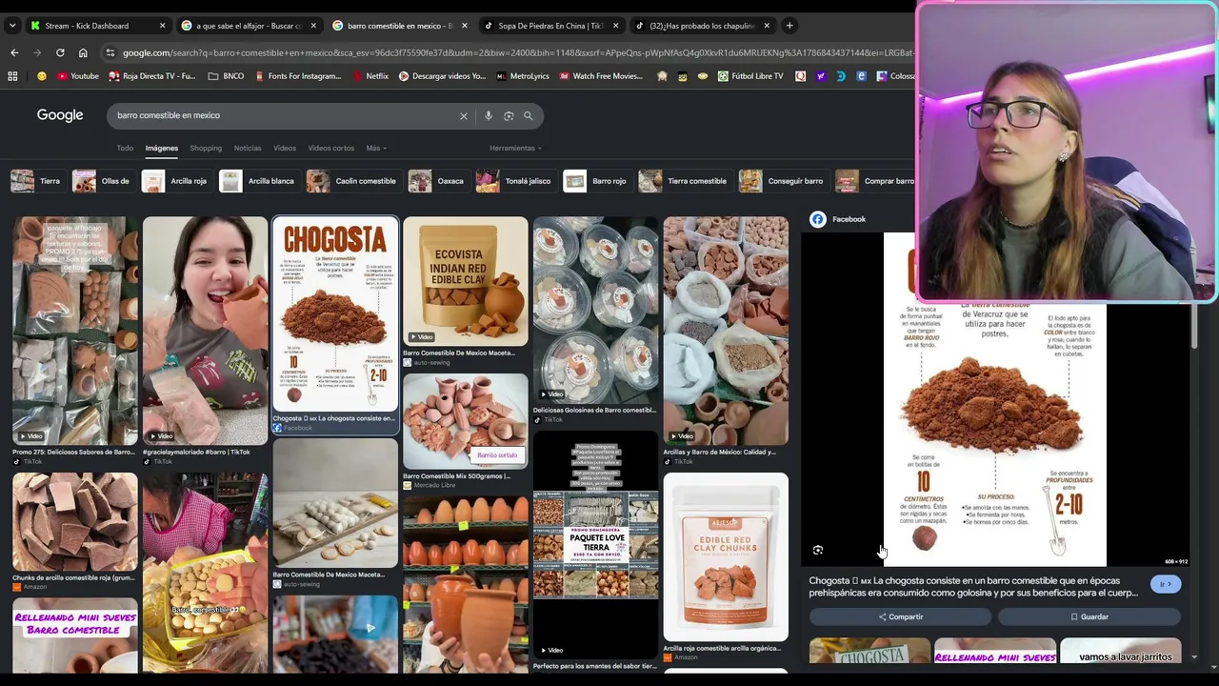
Task: Click the Google logo
Action: (x=60, y=115)
